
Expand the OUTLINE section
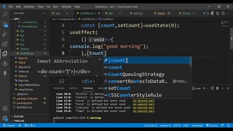(x=19, y=116)
